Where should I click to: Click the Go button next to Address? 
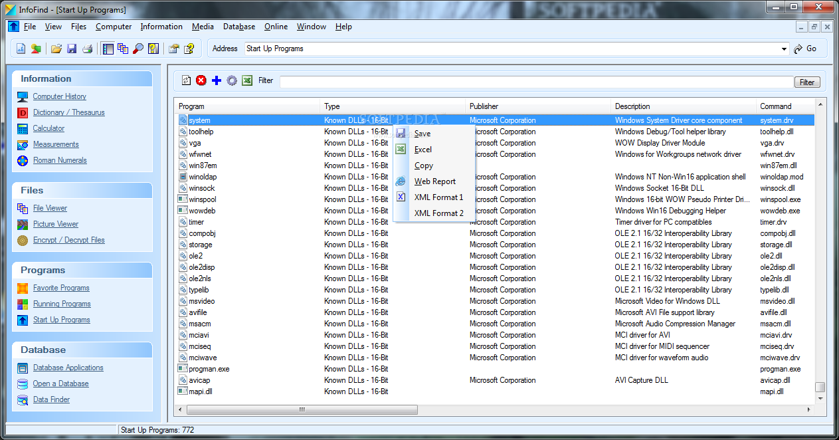click(806, 49)
